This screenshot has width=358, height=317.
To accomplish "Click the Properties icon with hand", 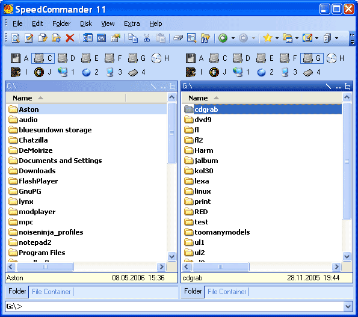I will pos(115,38).
